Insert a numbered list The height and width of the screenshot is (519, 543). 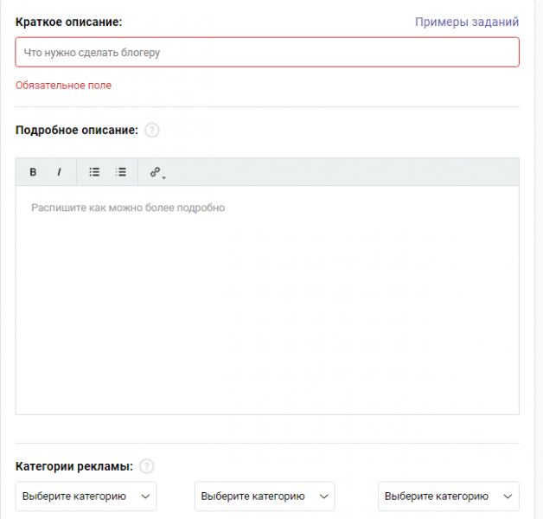pos(120,172)
